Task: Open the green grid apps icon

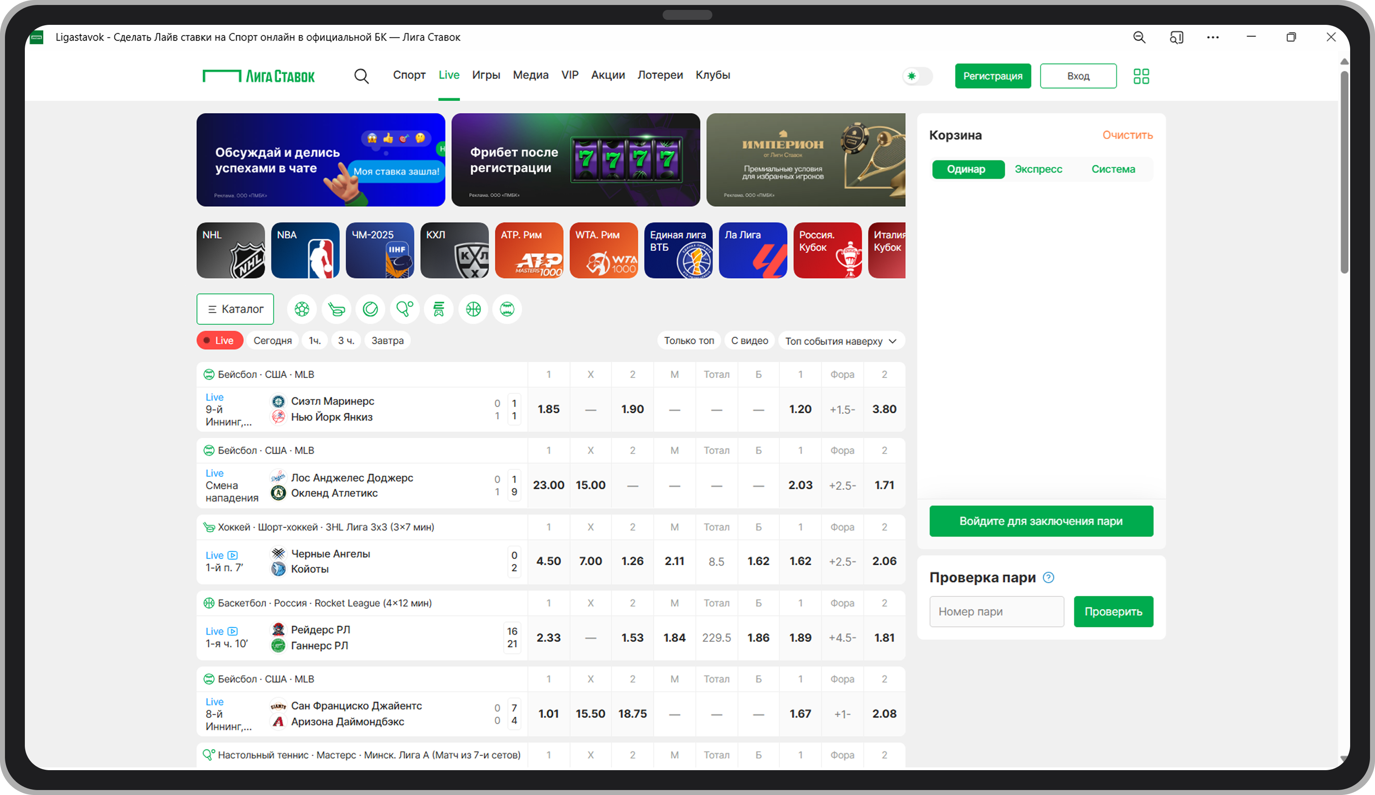Action: pos(1141,76)
